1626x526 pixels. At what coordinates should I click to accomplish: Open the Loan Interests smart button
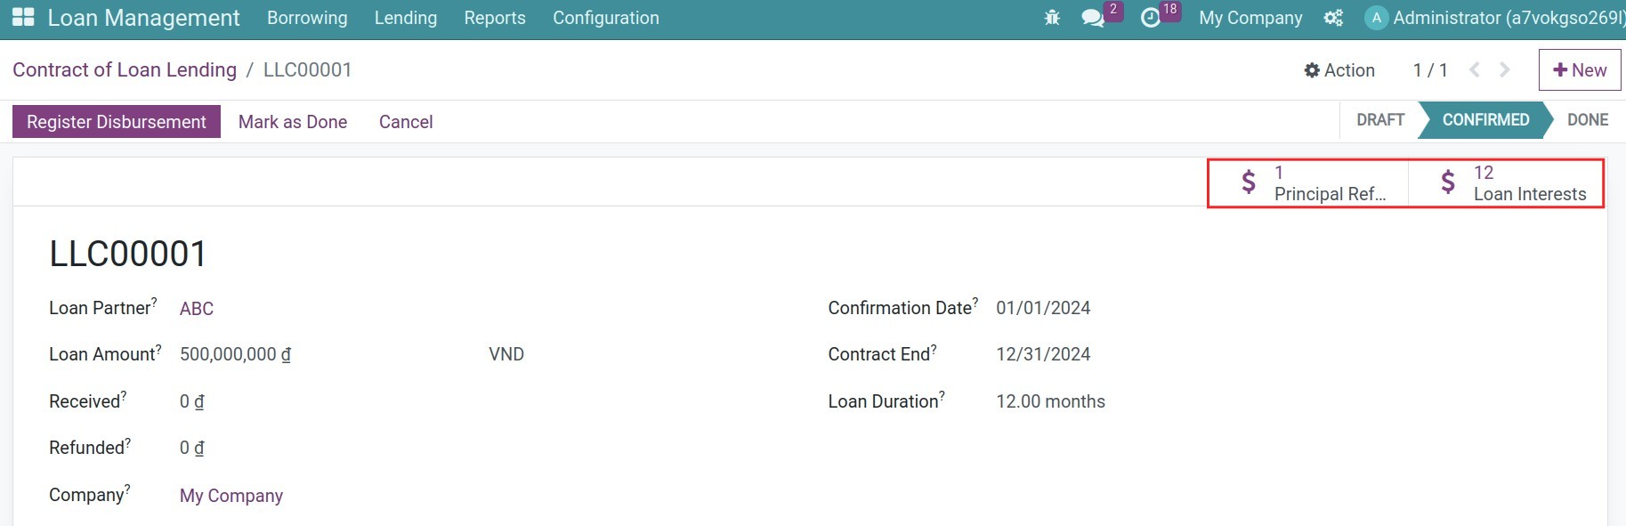click(x=1506, y=183)
